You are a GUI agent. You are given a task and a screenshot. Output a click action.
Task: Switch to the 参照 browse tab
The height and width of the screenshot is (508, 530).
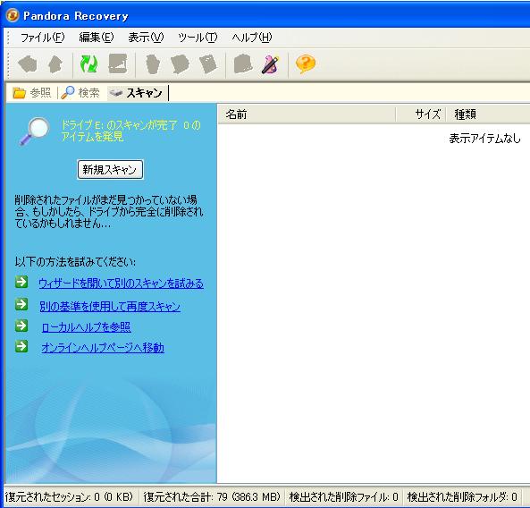click(x=32, y=92)
